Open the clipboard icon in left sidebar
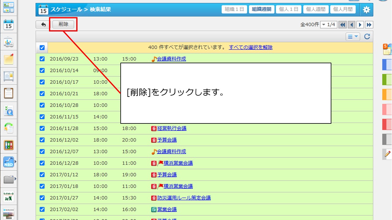The height and width of the screenshot is (220, 392). coord(9,93)
